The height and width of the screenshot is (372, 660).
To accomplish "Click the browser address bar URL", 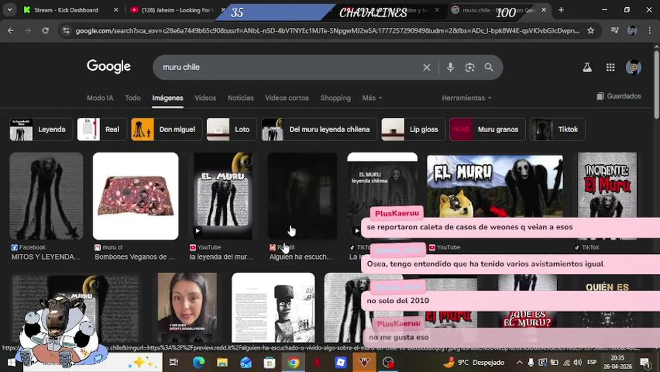I will click(327, 30).
